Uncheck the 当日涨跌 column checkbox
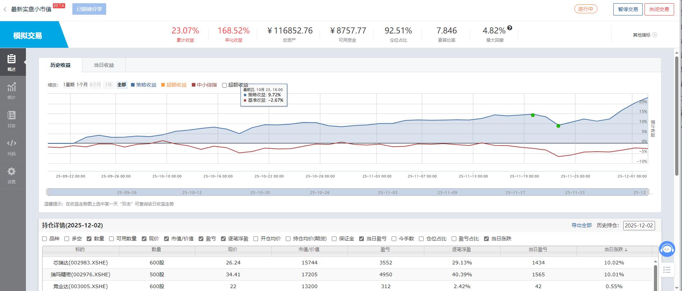Image resolution: width=682 pixels, height=291 pixels. click(486, 239)
